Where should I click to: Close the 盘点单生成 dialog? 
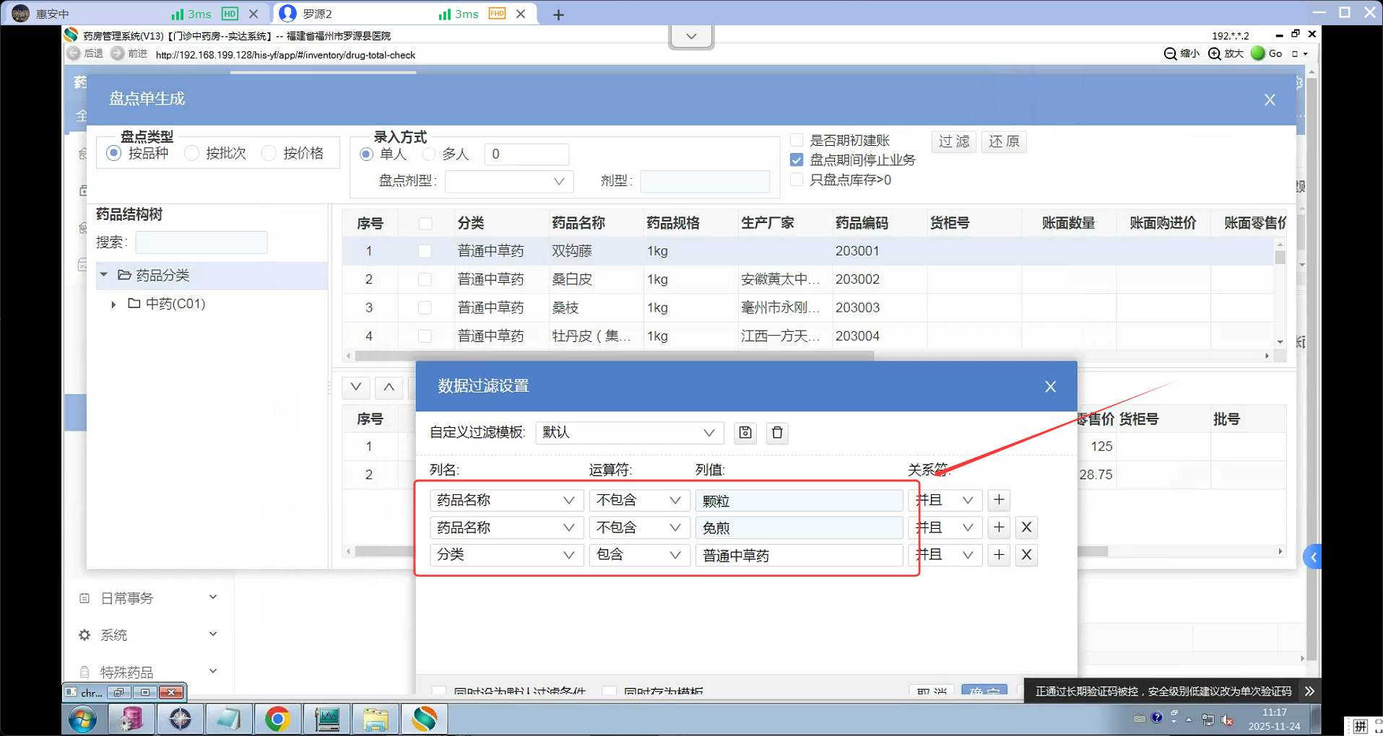(1270, 100)
